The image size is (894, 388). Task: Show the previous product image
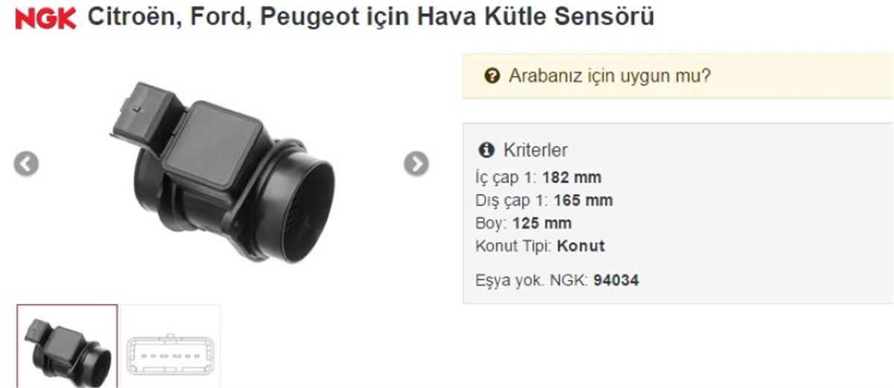(x=26, y=163)
